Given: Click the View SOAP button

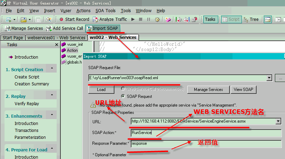Looking at the screenshot, I should click(243, 90).
